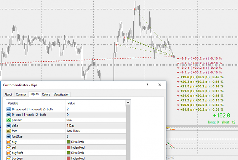Click the '+20.3 p ( +30.2 p ) | 0.15 %' label
Screen dimensions: 238x160
pos(202,82)
